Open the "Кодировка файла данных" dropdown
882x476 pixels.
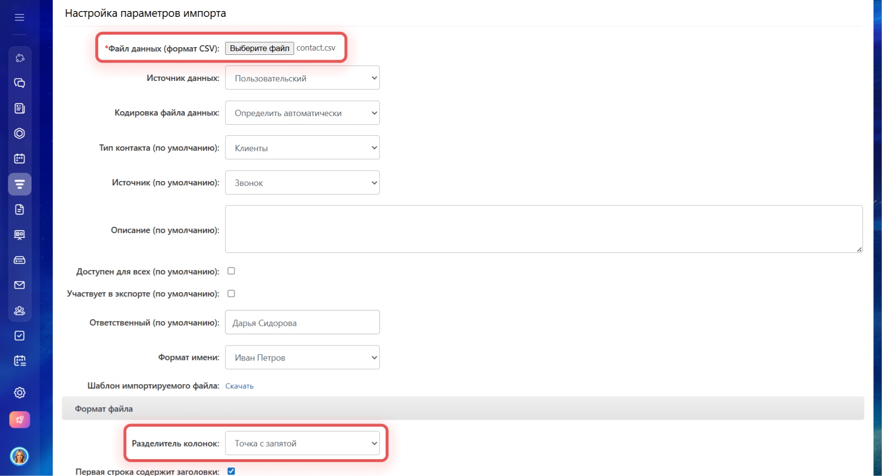(302, 113)
